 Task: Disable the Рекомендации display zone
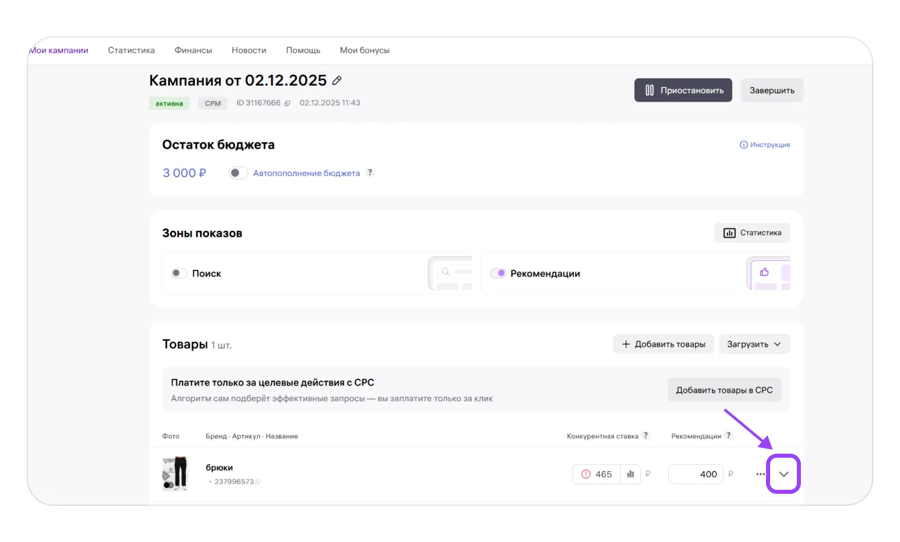(x=498, y=273)
